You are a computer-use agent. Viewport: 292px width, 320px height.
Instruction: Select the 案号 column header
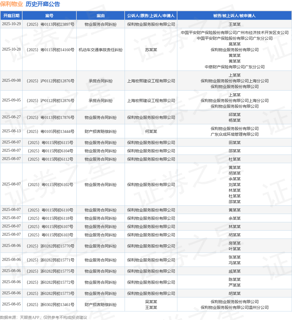tap(49, 16)
